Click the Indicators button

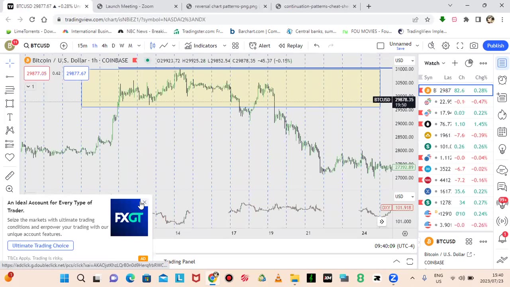(x=201, y=46)
